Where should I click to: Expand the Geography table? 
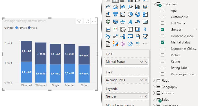pyautogui.click(x=154, y=87)
